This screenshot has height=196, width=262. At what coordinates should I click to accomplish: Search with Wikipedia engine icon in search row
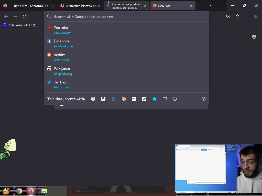[x=144, y=99]
